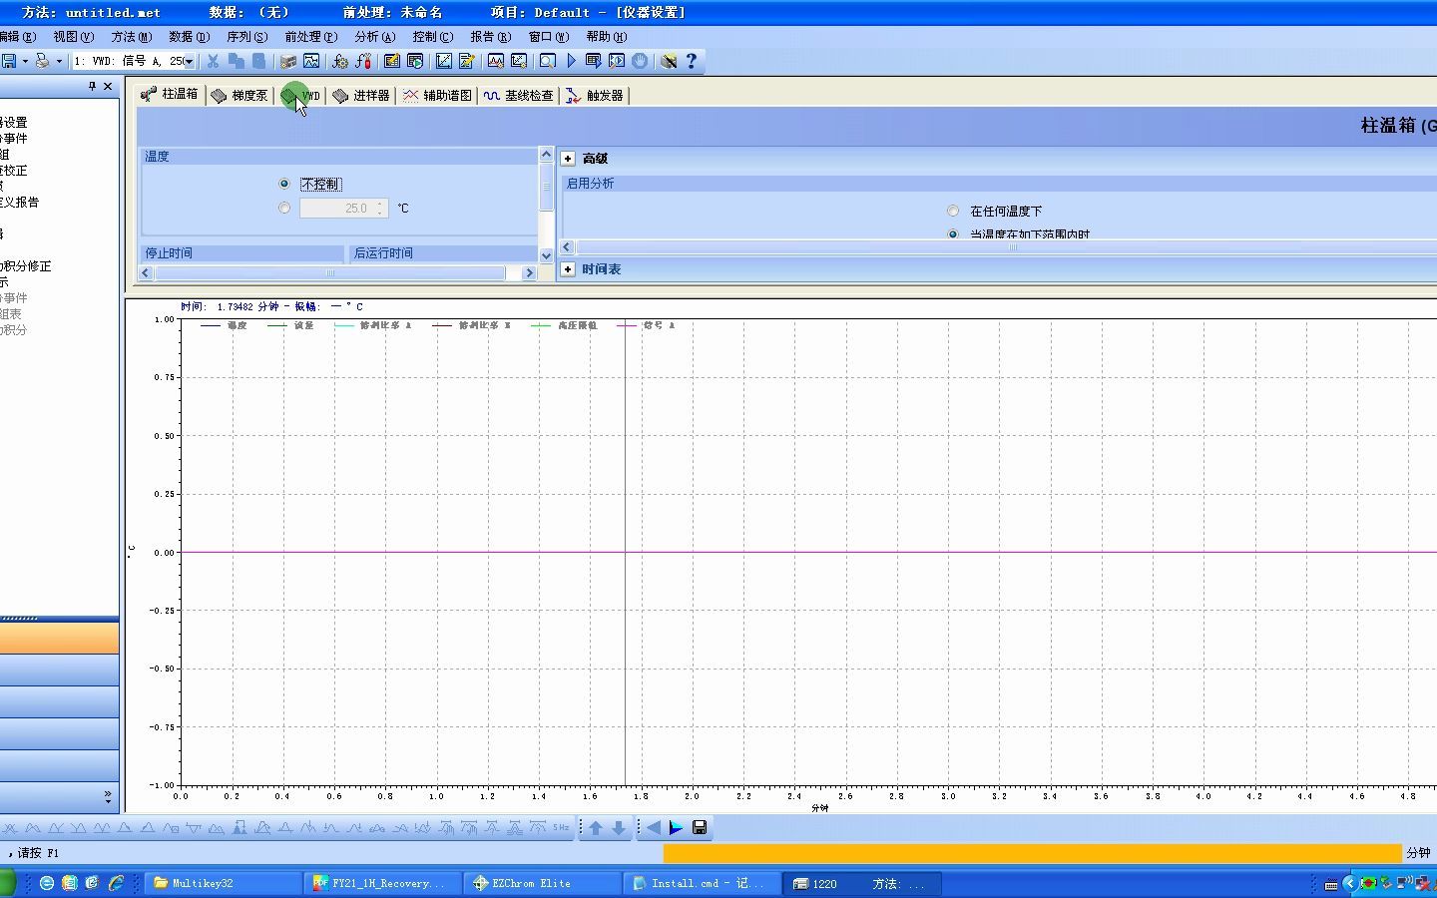Click the f-with-red-tool manual integration fixes icon

(x=363, y=61)
